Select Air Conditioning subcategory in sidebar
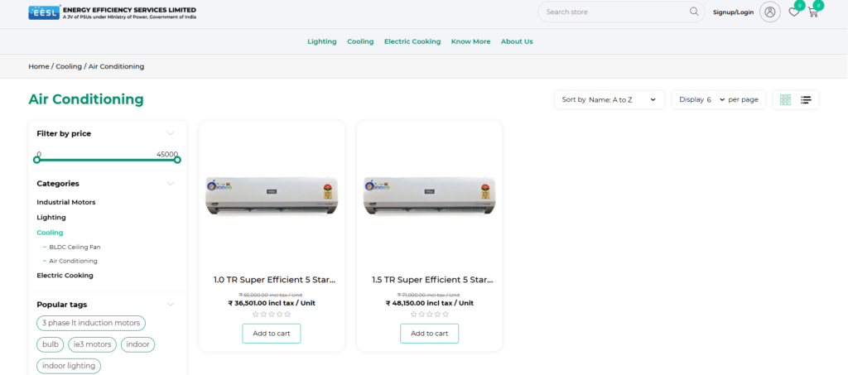The height and width of the screenshot is (375, 848). point(73,261)
